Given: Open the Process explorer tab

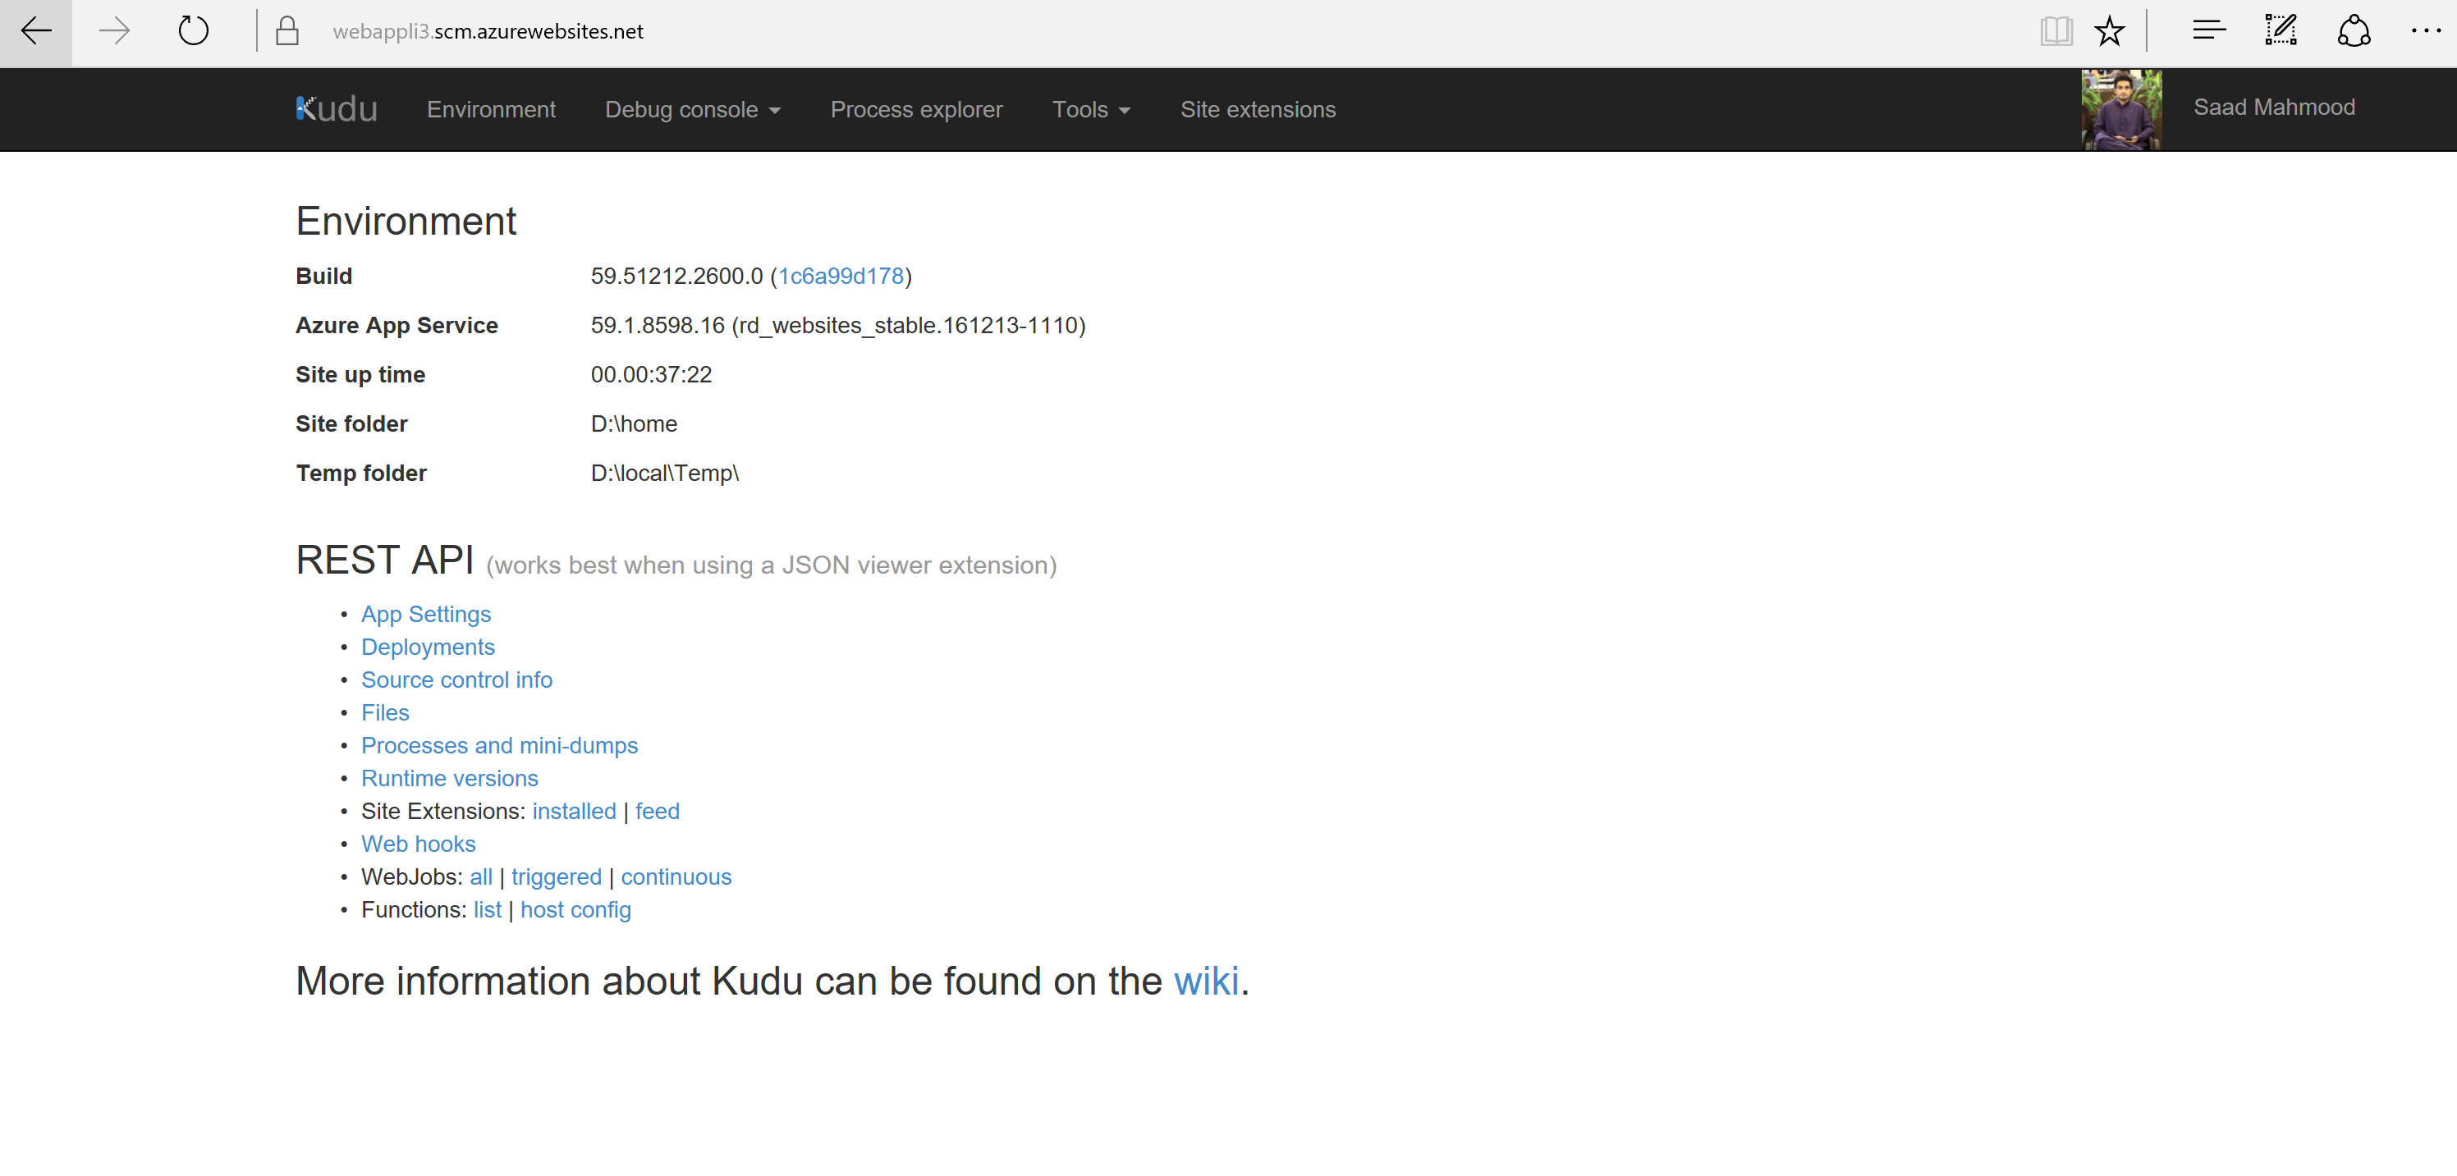Looking at the screenshot, I should click(915, 110).
